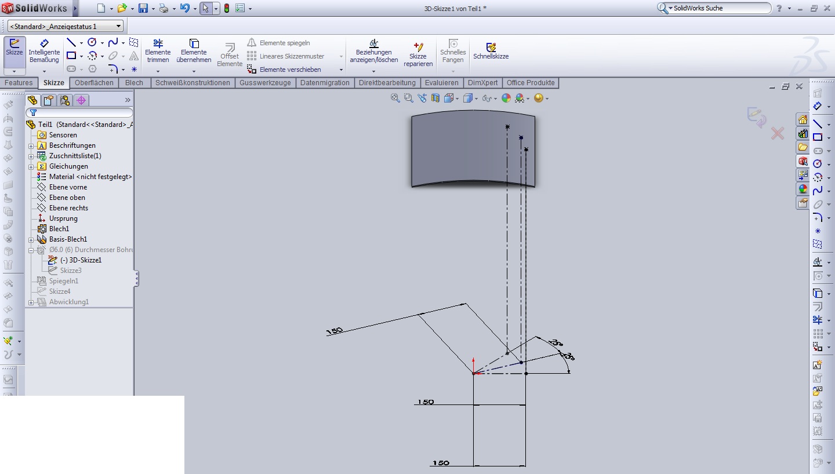The width and height of the screenshot is (835, 474).
Task: Click the Zoom to fit magnifier icon
Action: 395,99
